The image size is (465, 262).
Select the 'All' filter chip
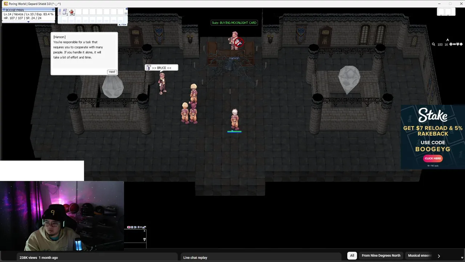[352, 255]
